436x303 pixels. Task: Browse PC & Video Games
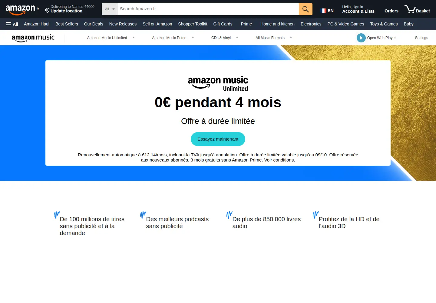click(346, 24)
